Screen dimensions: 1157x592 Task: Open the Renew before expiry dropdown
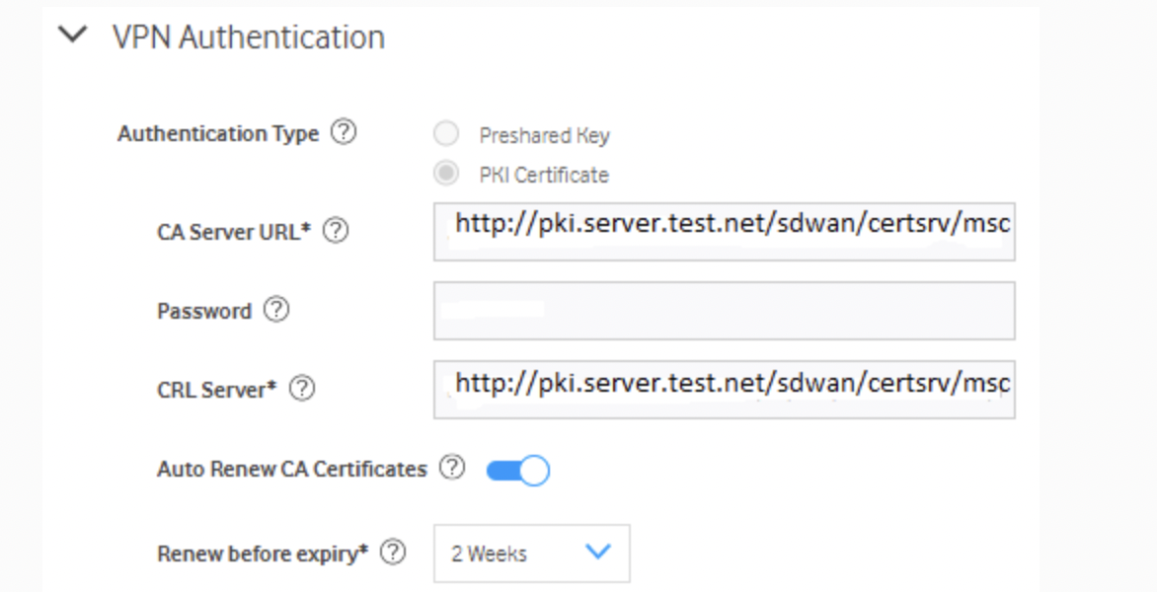530,554
